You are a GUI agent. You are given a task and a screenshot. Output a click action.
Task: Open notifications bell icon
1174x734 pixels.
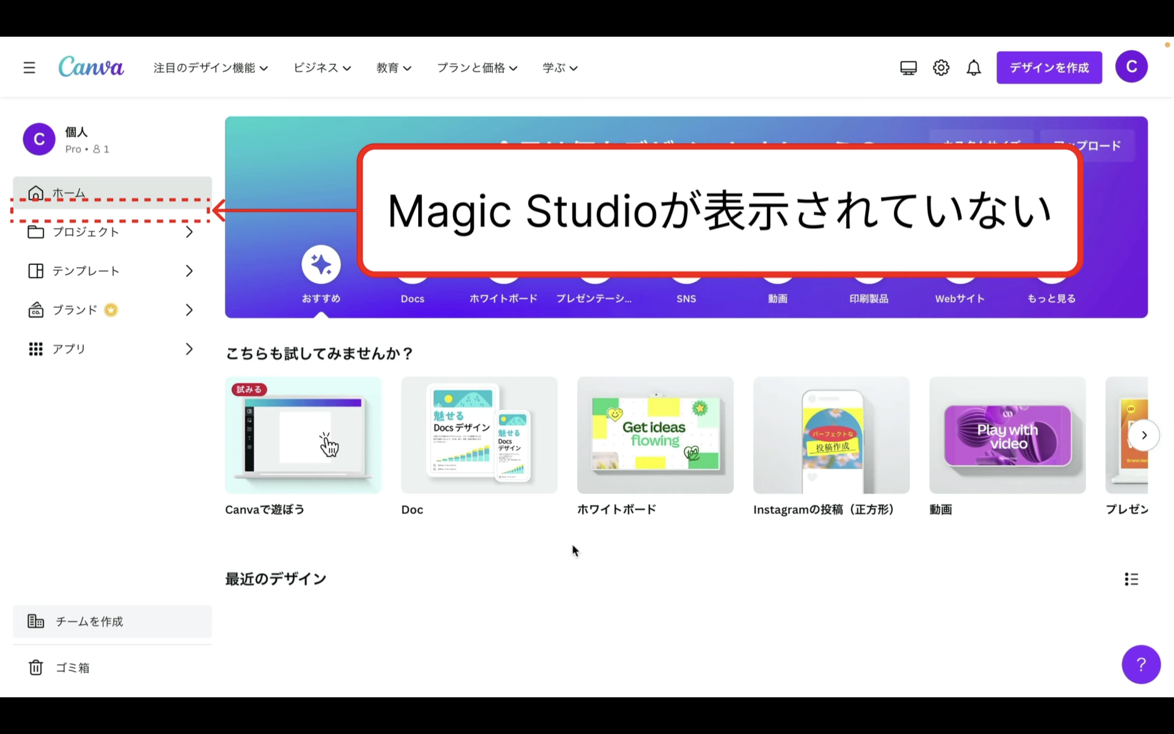(973, 67)
